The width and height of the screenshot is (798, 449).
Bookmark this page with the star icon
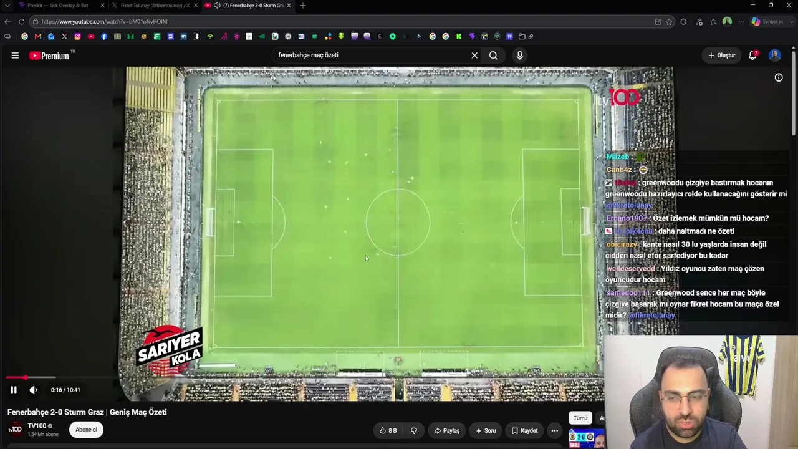[669, 22]
